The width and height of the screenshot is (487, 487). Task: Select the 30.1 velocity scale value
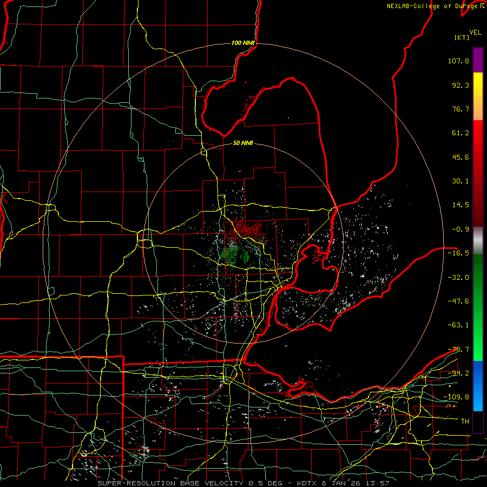(460, 181)
